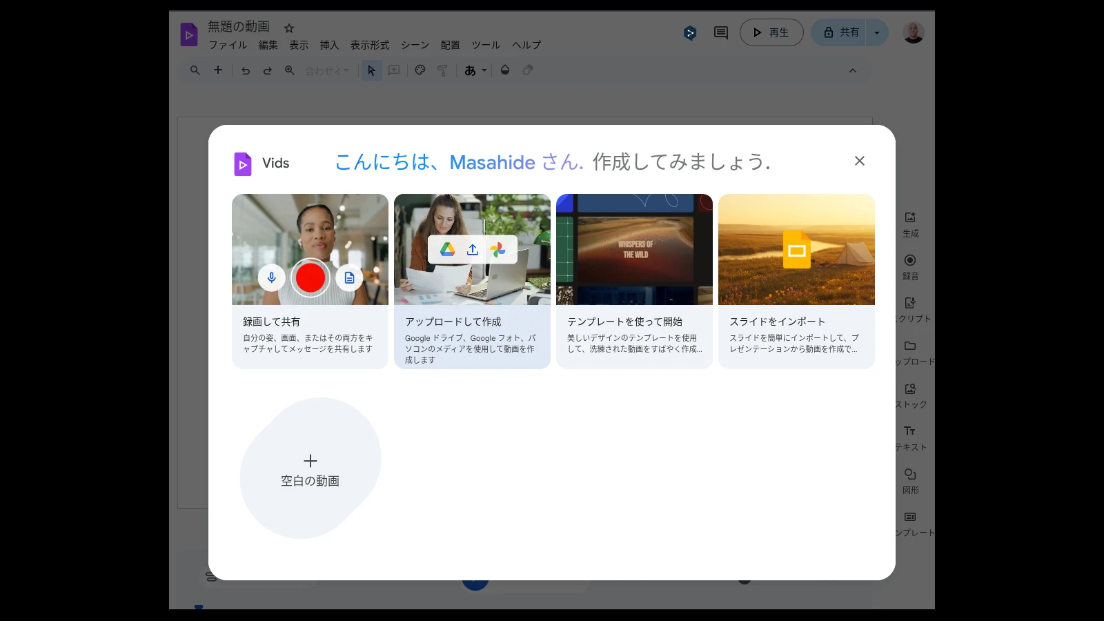
Task: Open the ヘルプ menu
Action: (x=526, y=45)
